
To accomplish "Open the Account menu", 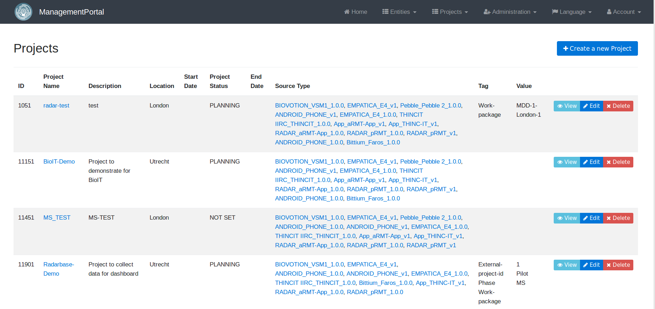I will click(x=624, y=12).
